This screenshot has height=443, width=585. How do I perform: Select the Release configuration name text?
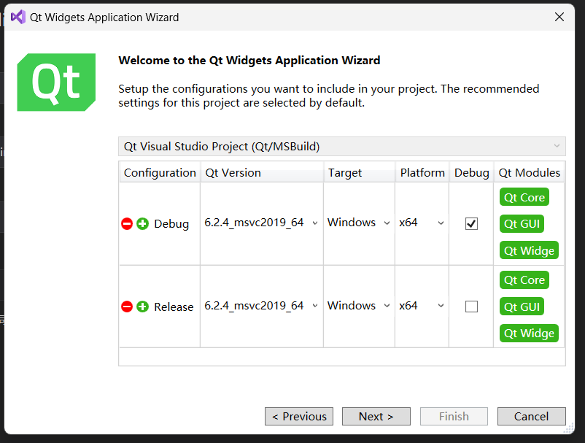174,307
